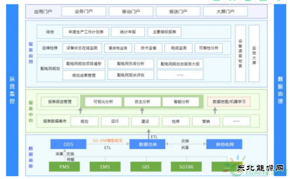Click the vertical 监控大屏 box
Screen dimensions: 290x179
[x=254, y=54]
